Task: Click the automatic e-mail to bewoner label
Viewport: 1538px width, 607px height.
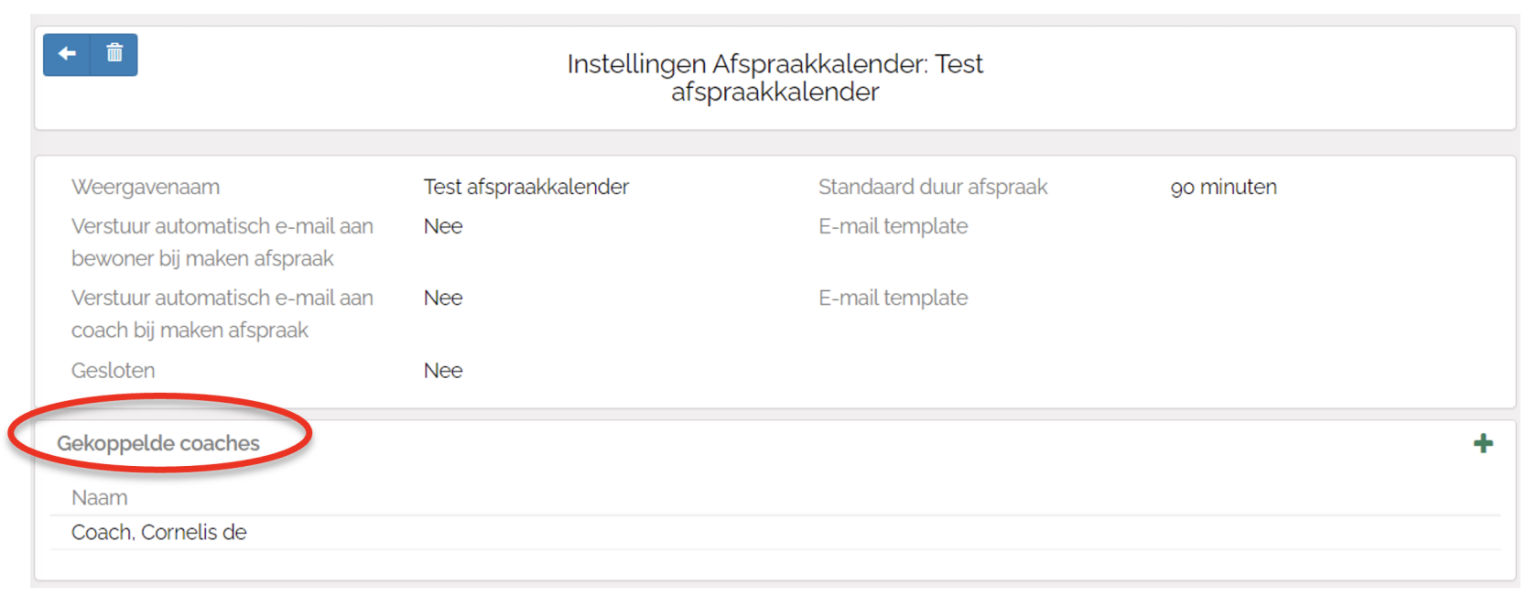Action: click(222, 243)
